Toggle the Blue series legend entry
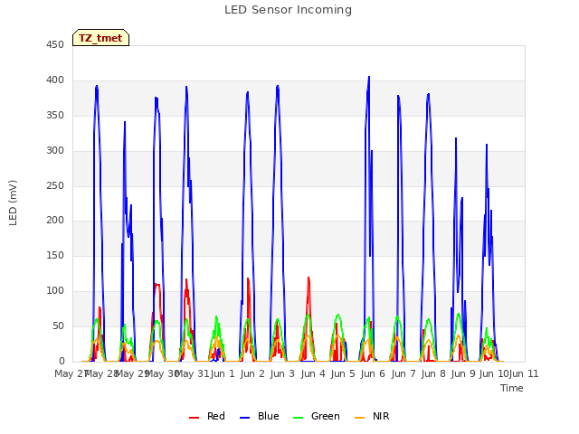 (260, 416)
